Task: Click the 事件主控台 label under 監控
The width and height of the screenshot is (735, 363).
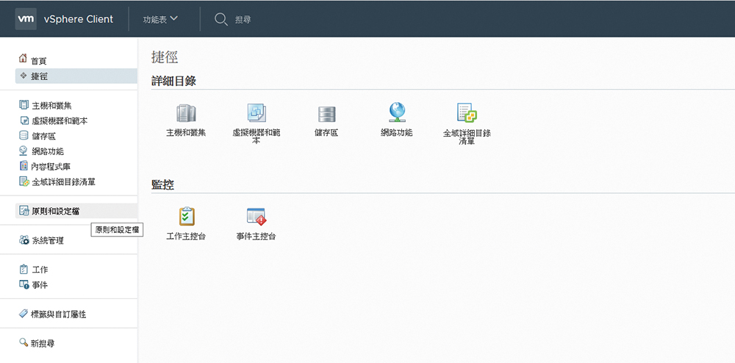Action: [256, 237]
